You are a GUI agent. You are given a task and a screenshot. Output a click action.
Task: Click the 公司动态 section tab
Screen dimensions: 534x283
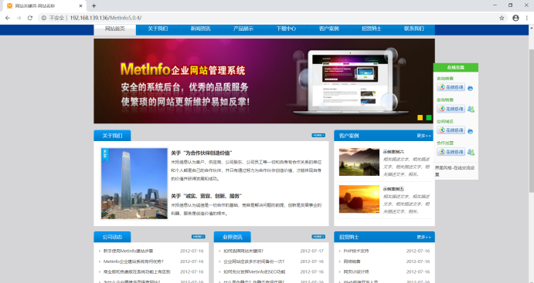pos(112,237)
